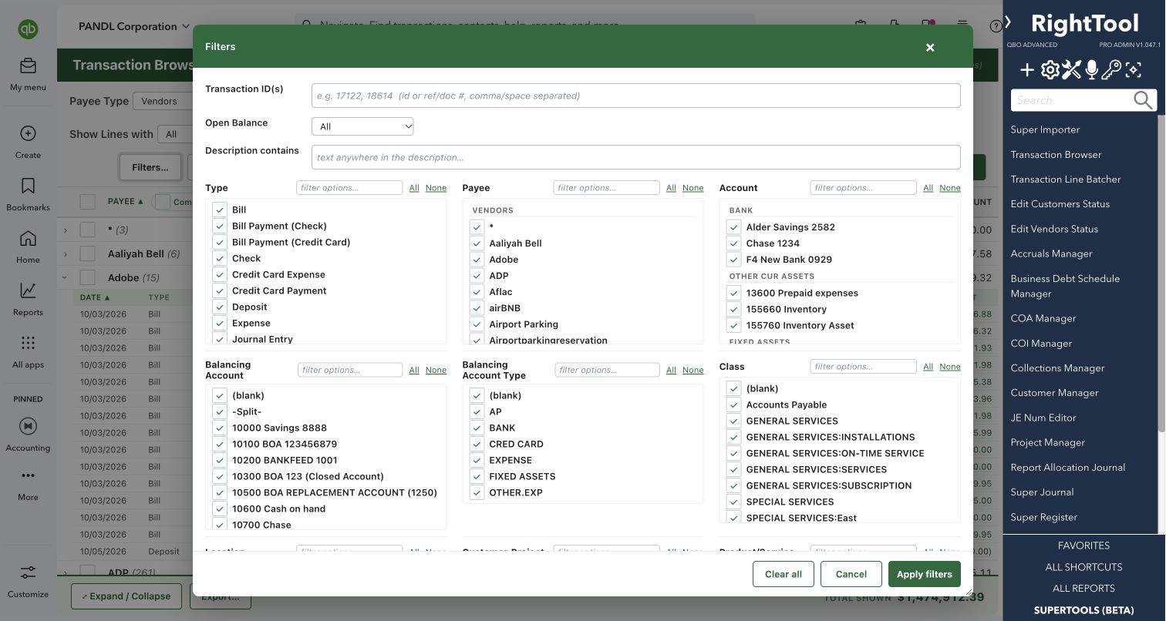Click the Clear all button
Screen dimensions: 1166x621
pyautogui.click(x=783, y=574)
